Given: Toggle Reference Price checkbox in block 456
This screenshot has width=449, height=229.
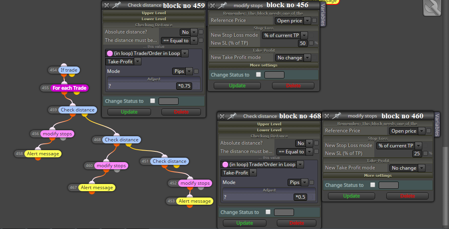Looking at the screenshot, I should [314, 20].
